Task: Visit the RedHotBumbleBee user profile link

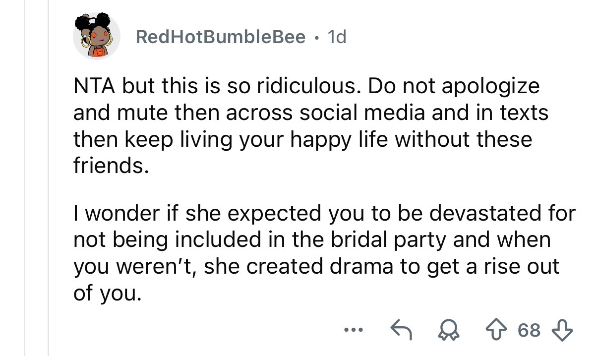Action: [x=220, y=36]
